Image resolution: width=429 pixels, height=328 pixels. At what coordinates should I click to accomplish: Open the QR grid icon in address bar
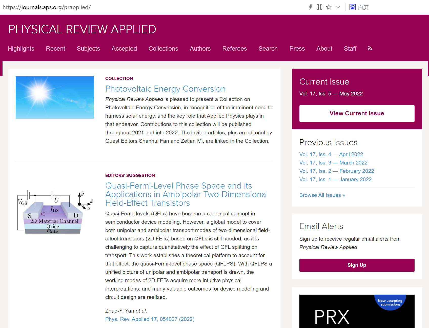click(319, 7)
